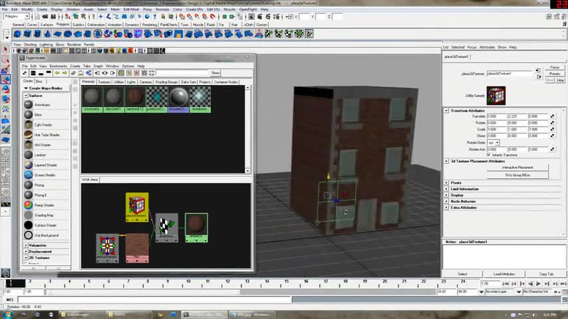Screen dimensions: 568x319
Task: Click the Translate Y input field
Action: coord(517,116)
